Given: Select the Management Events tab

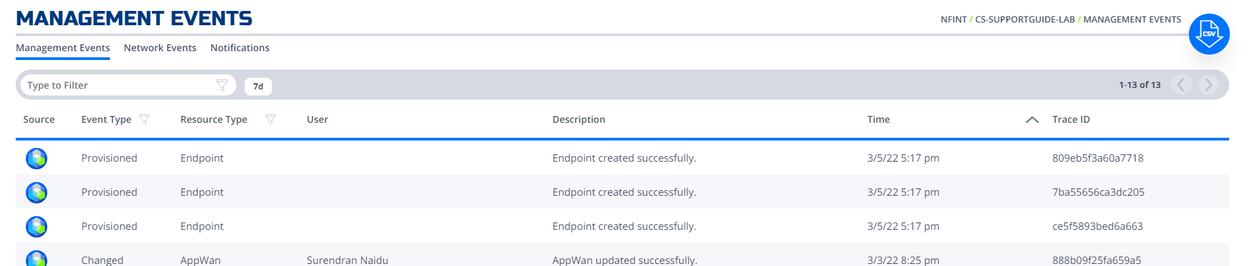Looking at the screenshot, I should point(63,48).
